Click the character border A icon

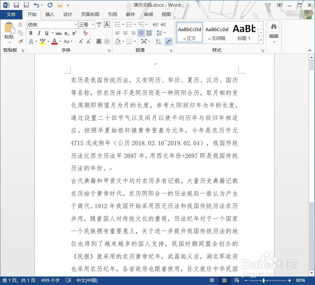click(x=107, y=25)
